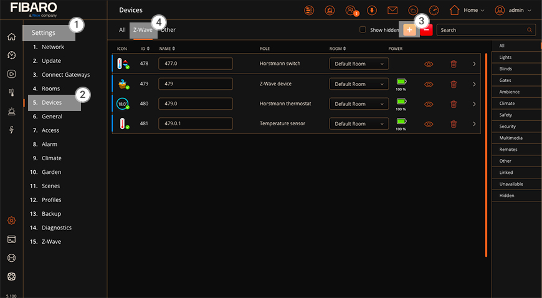This screenshot has height=298, width=542.
Task: Select the Unavailable filter in right panel
Action: click(x=511, y=184)
